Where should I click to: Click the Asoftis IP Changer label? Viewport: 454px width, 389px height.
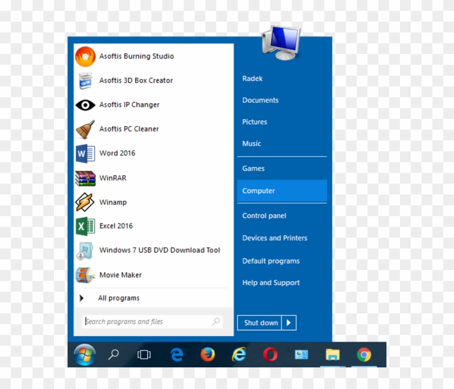(x=129, y=105)
